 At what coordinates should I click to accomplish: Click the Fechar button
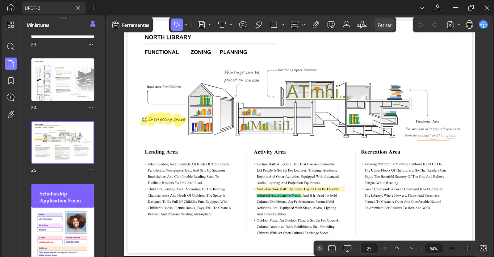click(x=384, y=25)
